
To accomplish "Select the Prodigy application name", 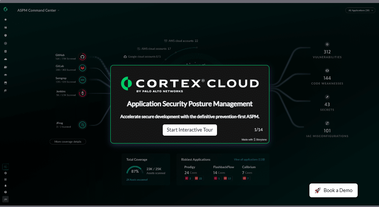I will (190, 167).
